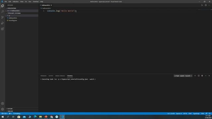212x119 pixels.
Task: Open the feedback icon in status bar
Action: pyautogui.click(x=206, y=114)
